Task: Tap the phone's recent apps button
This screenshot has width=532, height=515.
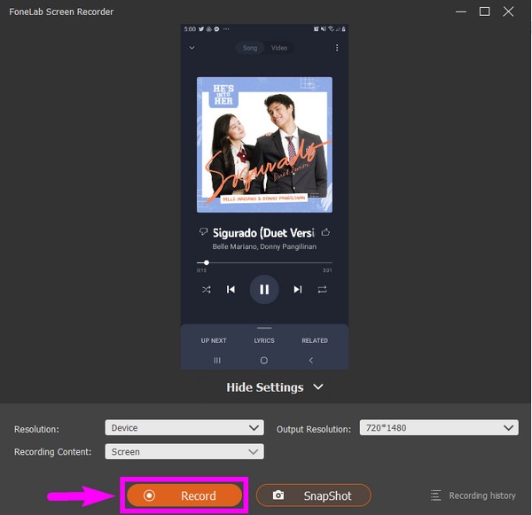Action: click(217, 360)
